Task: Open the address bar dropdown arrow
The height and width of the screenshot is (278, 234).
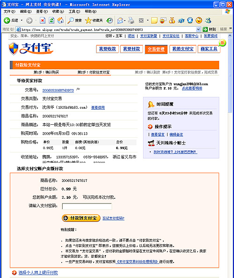Action: [x=198, y=29]
